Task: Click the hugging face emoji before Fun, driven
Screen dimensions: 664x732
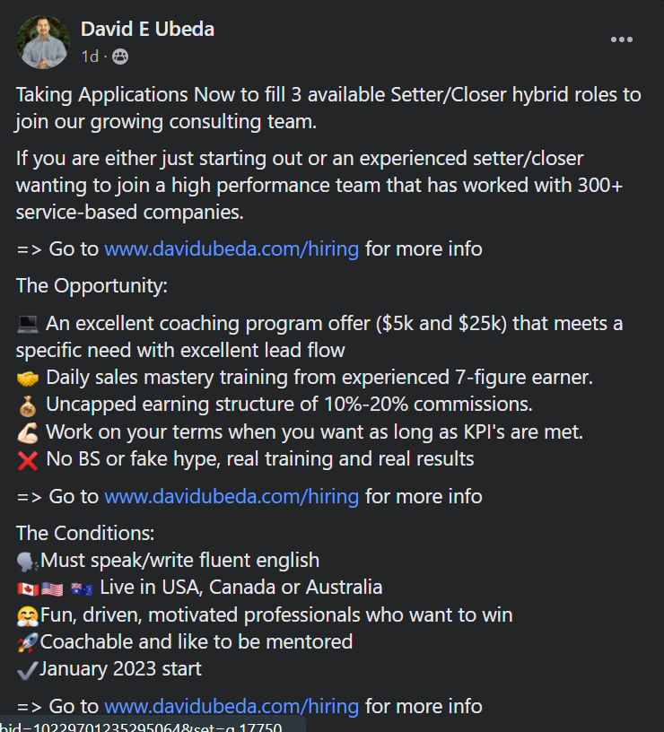Action: coord(27,615)
